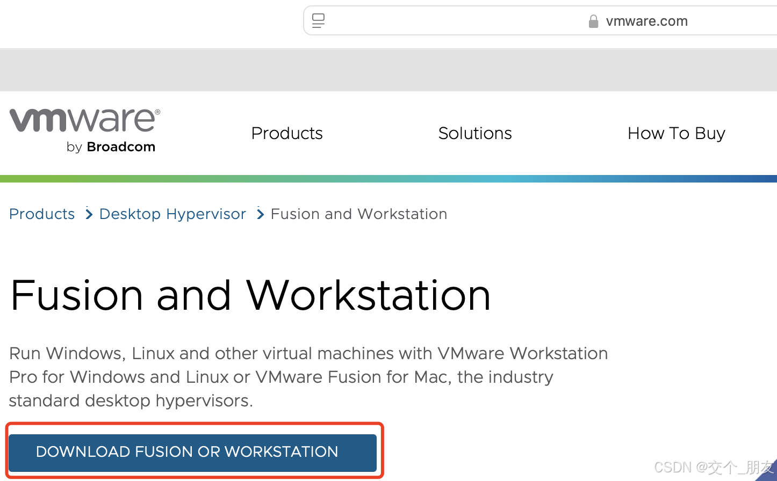
Task: Go to Products breadcrumb link
Action: 42,214
